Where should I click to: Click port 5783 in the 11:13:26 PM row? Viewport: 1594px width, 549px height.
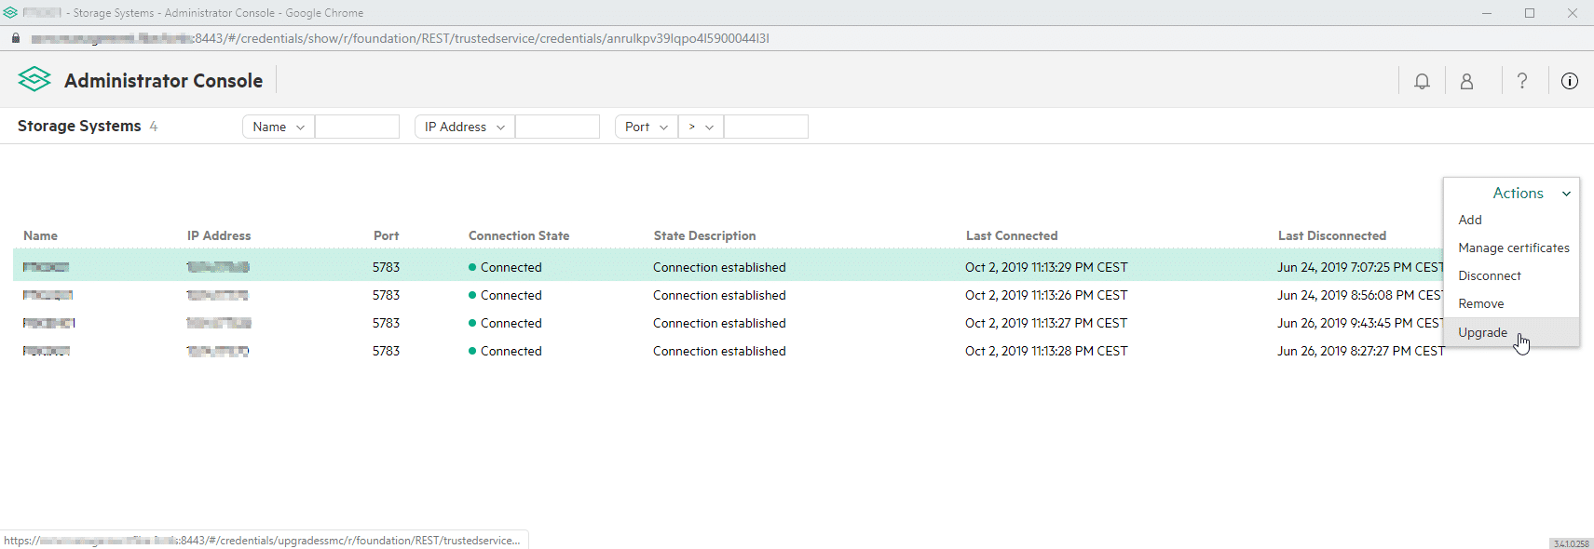(x=386, y=295)
